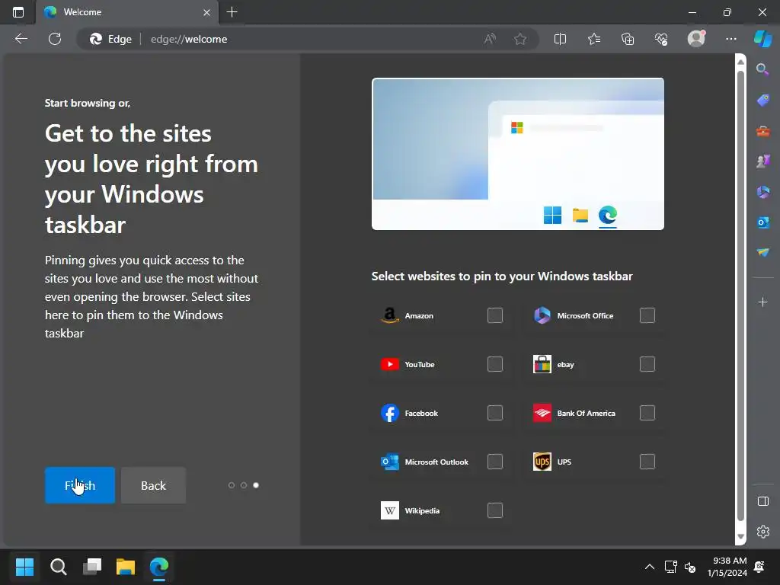Open a new tab
Image resolution: width=780 pixels, height=585 pixels.
[232, 12]
